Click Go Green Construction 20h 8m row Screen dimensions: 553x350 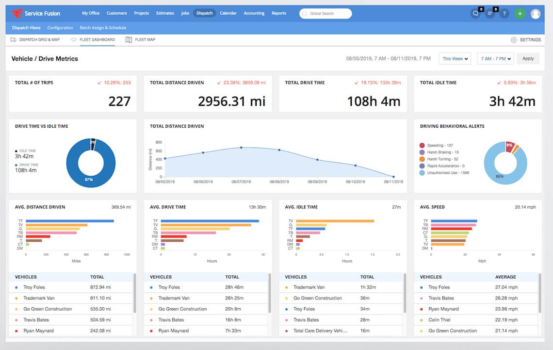206,309
